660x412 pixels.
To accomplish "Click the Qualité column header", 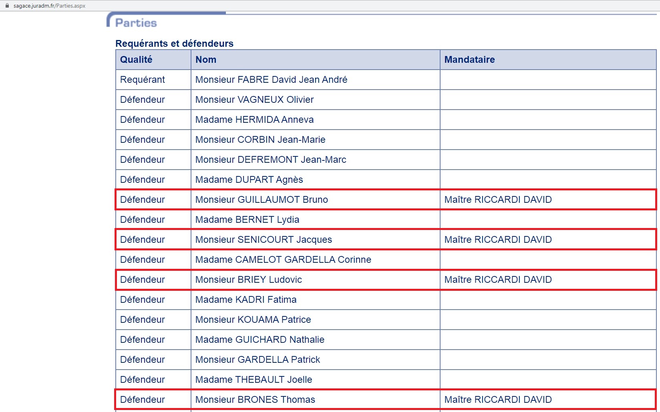I will coord(136,60).
